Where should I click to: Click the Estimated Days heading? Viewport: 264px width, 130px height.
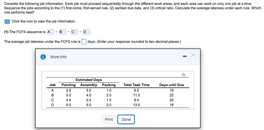[x=89, y=80]
